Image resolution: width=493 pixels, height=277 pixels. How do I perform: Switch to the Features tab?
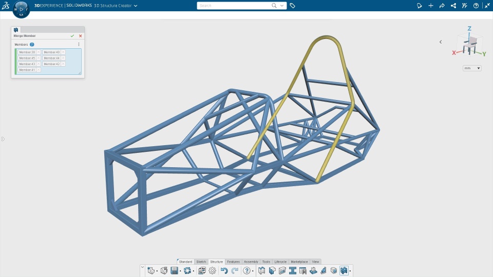tap(233, 262)
